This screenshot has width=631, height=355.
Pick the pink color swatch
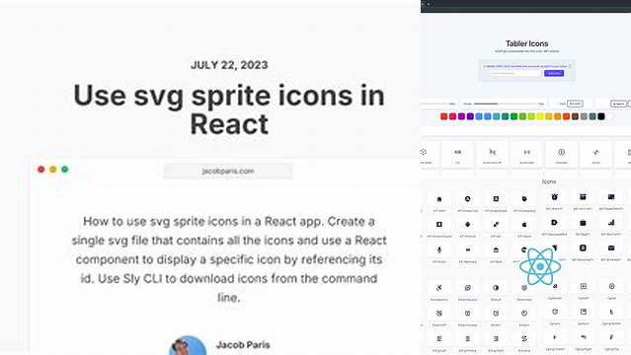(452, 116)
